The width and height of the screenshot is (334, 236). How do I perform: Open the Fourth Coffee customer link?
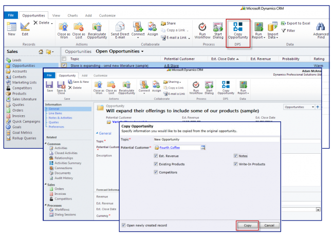tap(170, 148)
